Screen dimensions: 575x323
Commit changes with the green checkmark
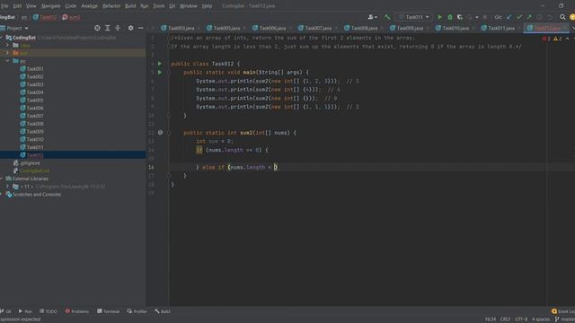tap(519, 17)
